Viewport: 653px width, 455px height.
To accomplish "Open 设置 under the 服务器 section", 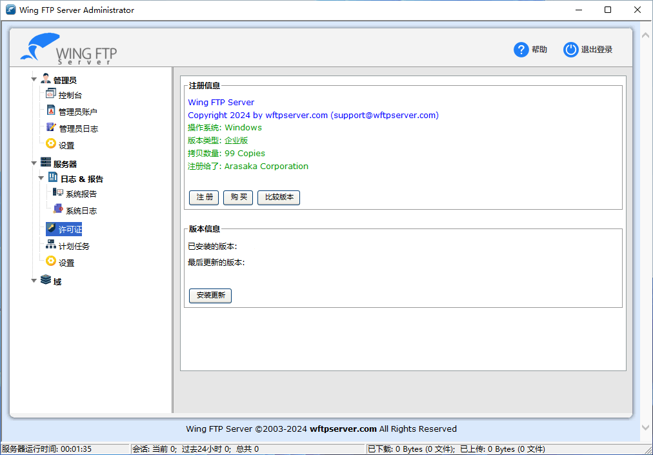I will [x=66, y=263].
